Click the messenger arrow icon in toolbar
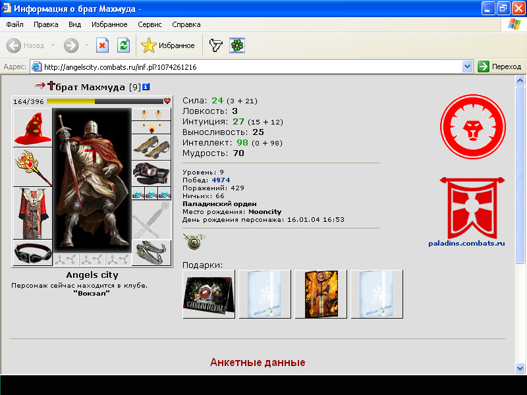Image resolution: width=527 pixels, height=395 pixels. [x=215, y=45]
